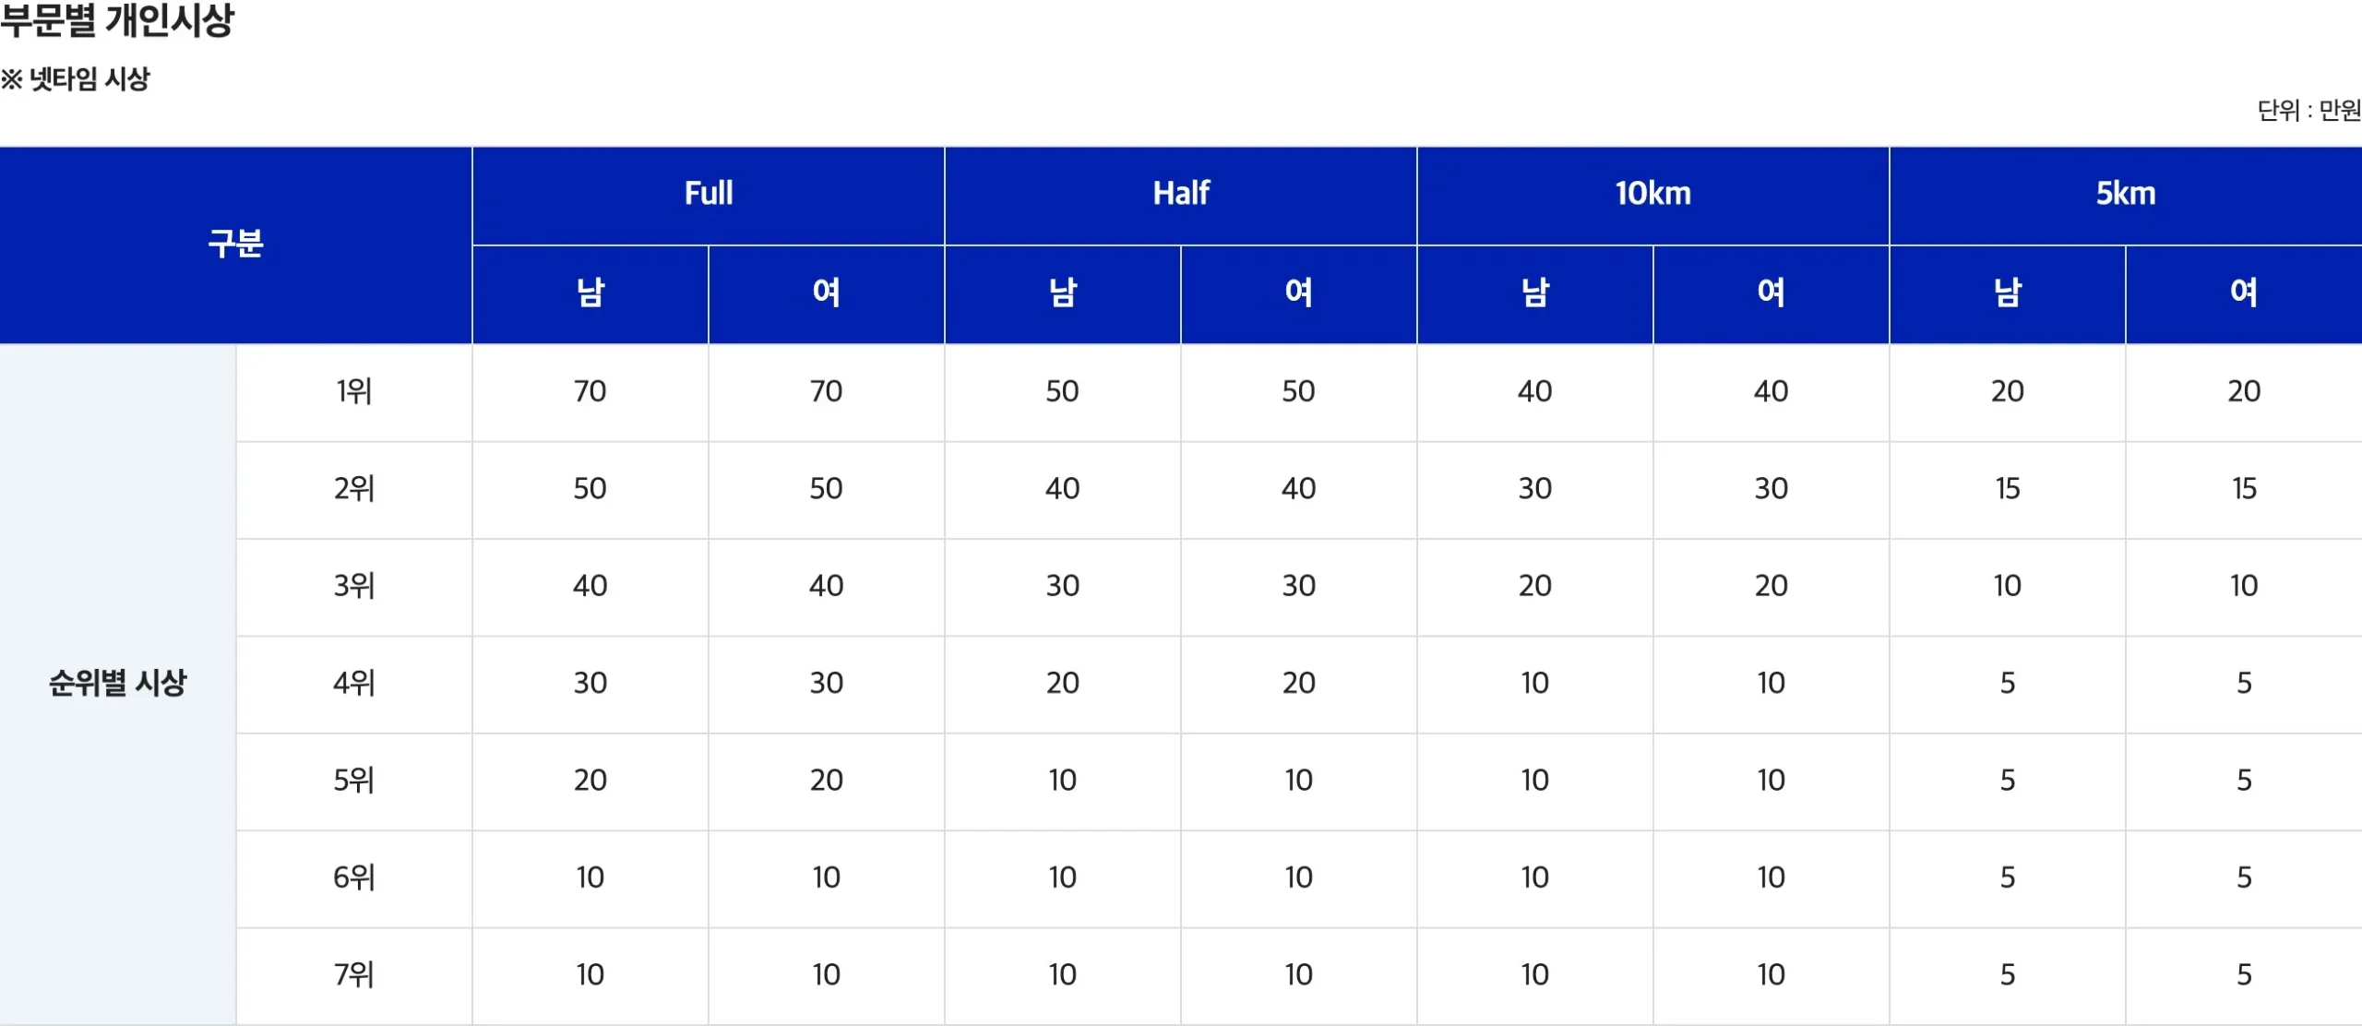Click the 여 subheader under 5km
The height and width of the screenshot is (1026, 2362).
(2244, 293)
